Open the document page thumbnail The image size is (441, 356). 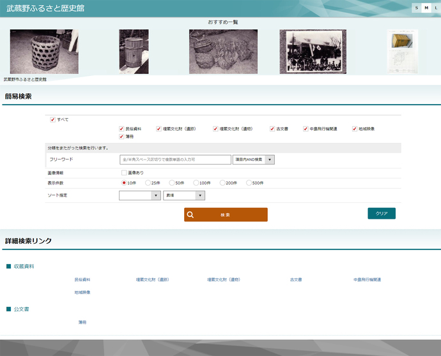[402, 52]
